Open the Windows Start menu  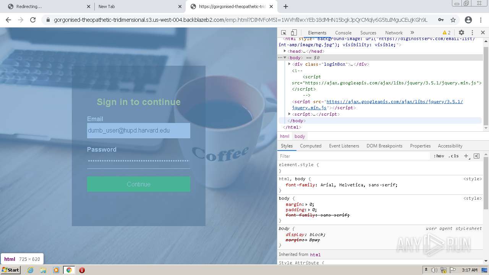[11, 270]
